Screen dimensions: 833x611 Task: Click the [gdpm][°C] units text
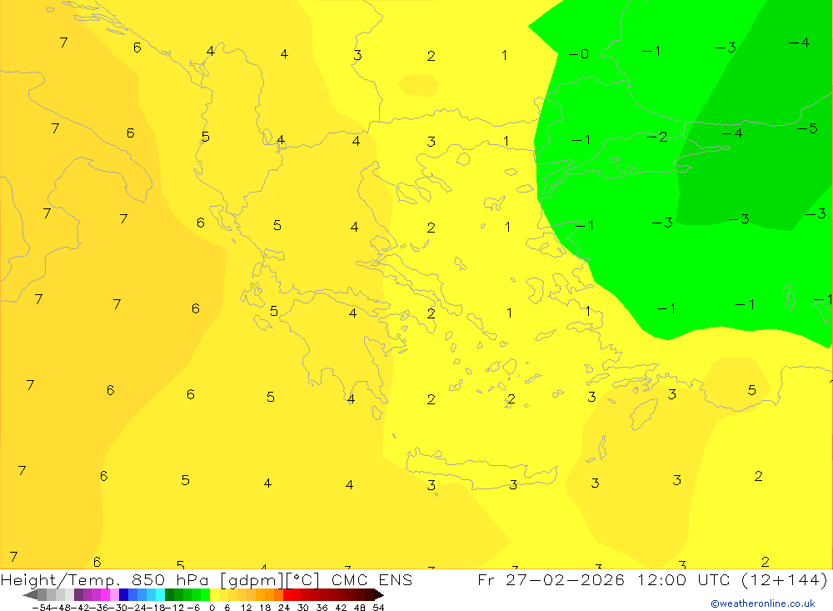270,580
